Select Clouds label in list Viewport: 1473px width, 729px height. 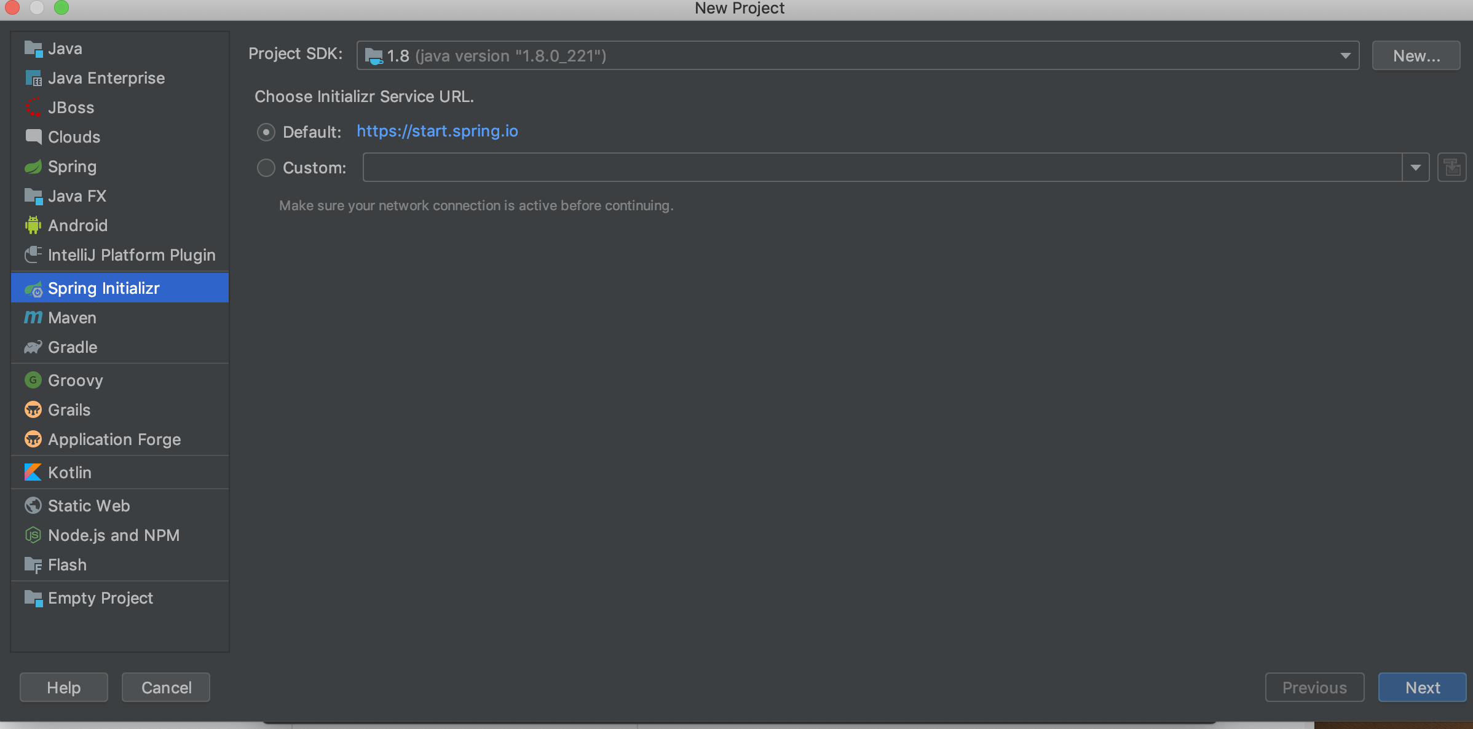pos(74,137)
